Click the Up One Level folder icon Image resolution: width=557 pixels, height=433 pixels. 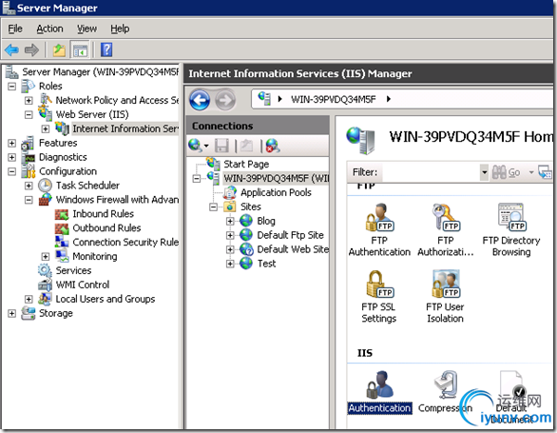59,49
